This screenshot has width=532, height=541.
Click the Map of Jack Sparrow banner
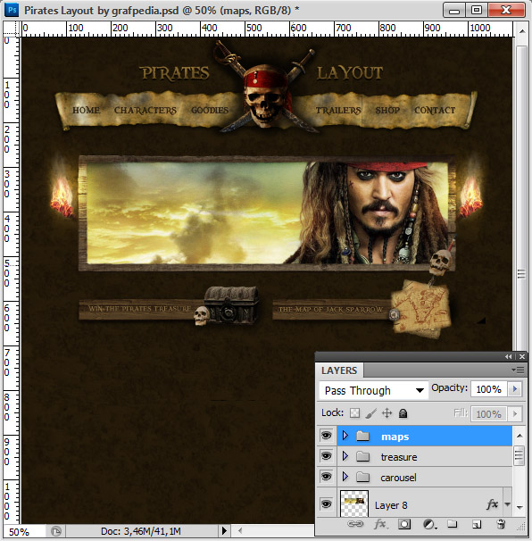point(331,310)
